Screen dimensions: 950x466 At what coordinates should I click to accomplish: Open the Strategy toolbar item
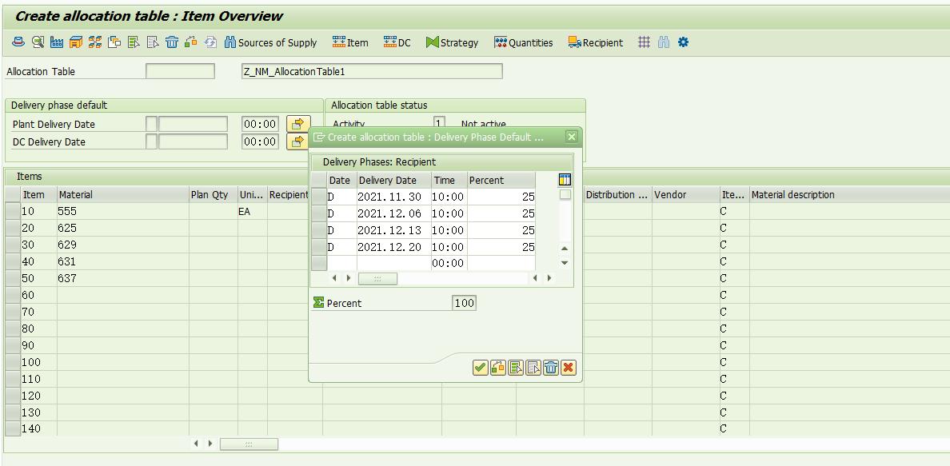[x=452, y=43]
